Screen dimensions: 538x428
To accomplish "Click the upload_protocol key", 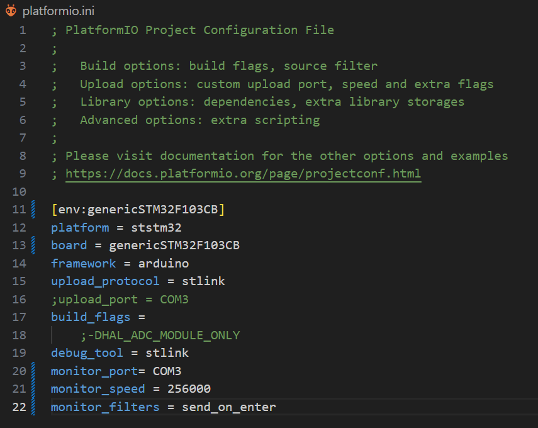I will coord(104,281).
